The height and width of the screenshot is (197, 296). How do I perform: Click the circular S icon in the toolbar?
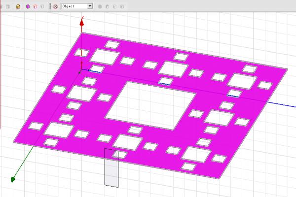55,6
